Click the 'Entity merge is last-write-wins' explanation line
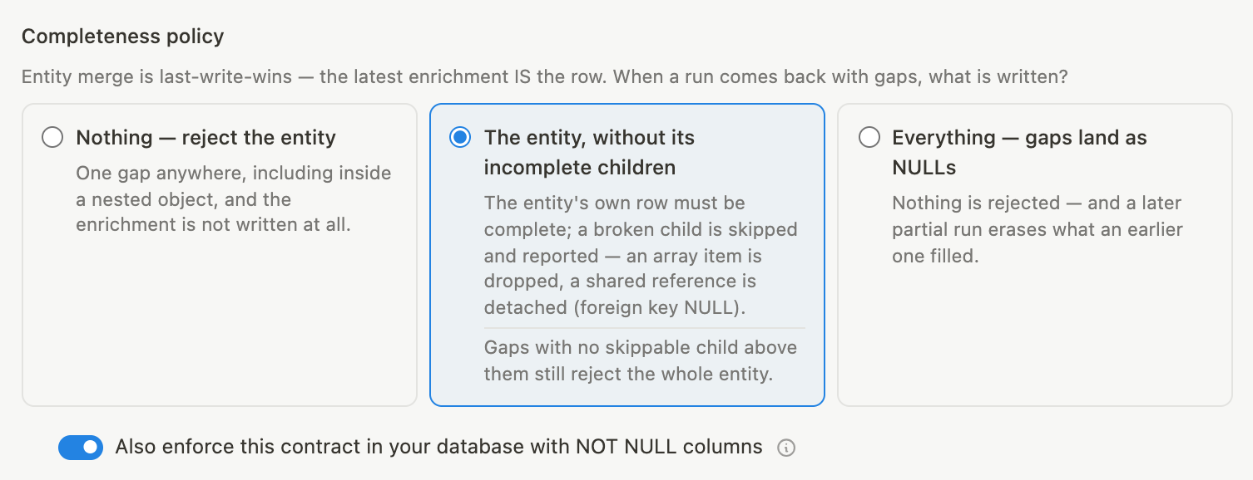Image resolution: width=1253 pixels, height=480 pixels. (x=545, y=77)
